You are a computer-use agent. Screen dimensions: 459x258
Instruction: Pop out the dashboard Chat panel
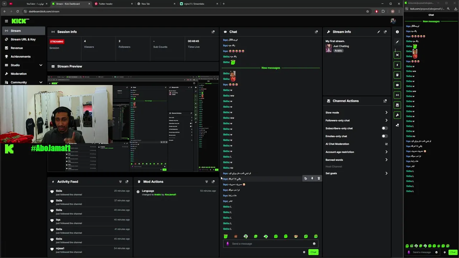coord(316,32)
